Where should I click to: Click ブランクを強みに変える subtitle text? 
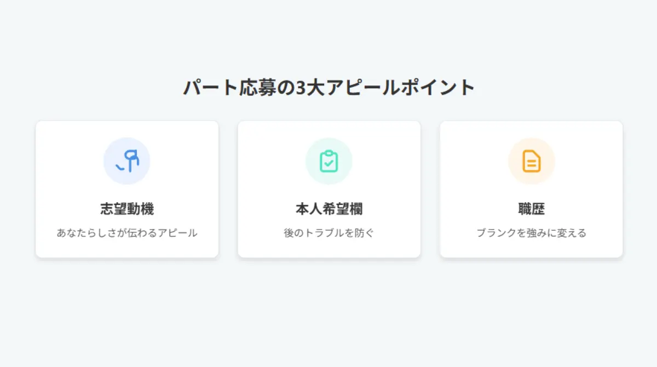(531, 232)
